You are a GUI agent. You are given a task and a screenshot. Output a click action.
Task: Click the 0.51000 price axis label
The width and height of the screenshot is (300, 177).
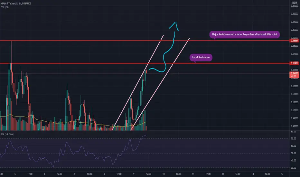point(295,102)
